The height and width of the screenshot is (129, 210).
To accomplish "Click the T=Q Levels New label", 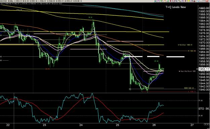I will pyautogui.click(x=176, y=7).
